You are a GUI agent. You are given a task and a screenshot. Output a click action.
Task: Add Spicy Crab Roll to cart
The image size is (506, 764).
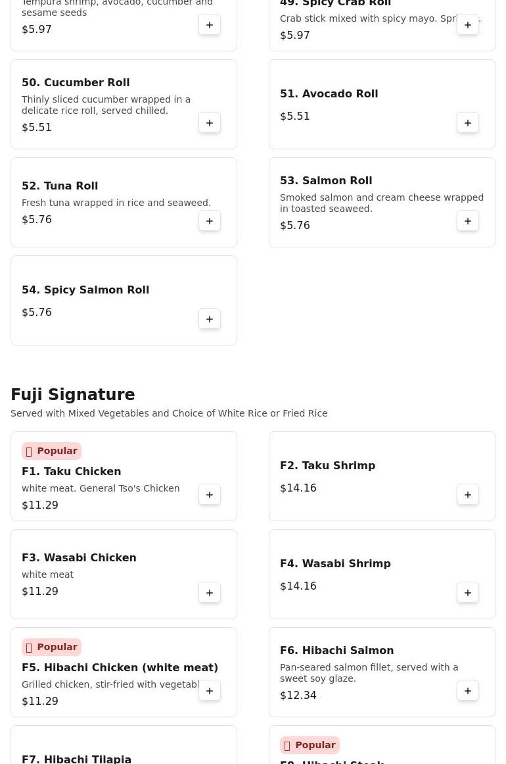(x=468, y=25)
